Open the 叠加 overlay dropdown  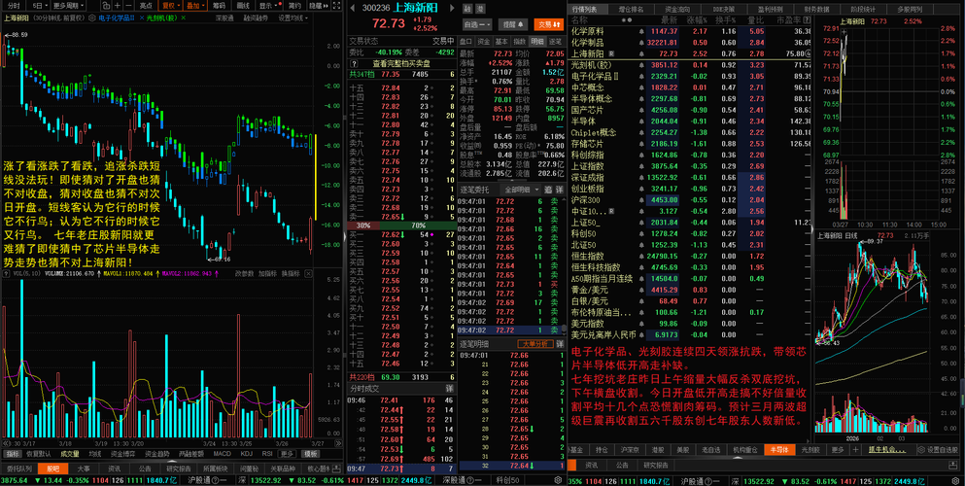coord(195,6)
